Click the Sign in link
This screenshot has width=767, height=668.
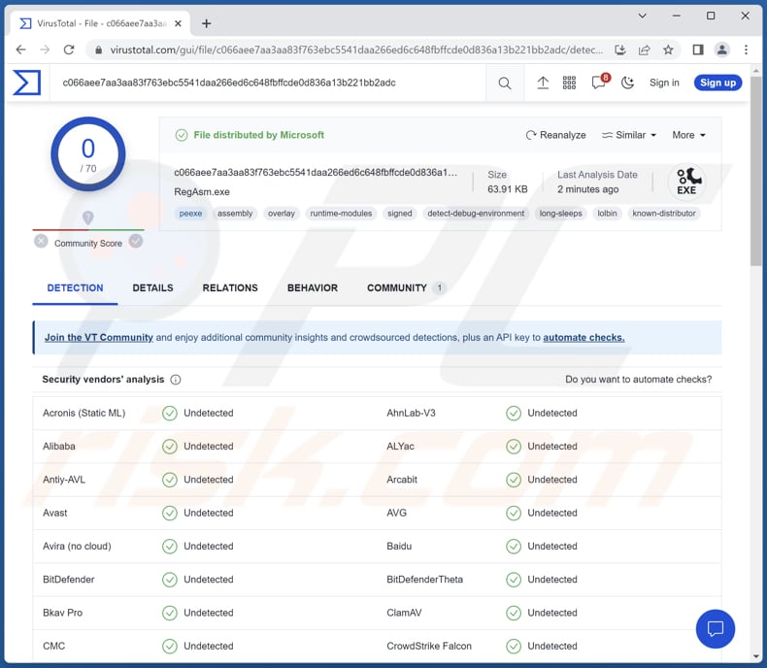pos(664,83)
